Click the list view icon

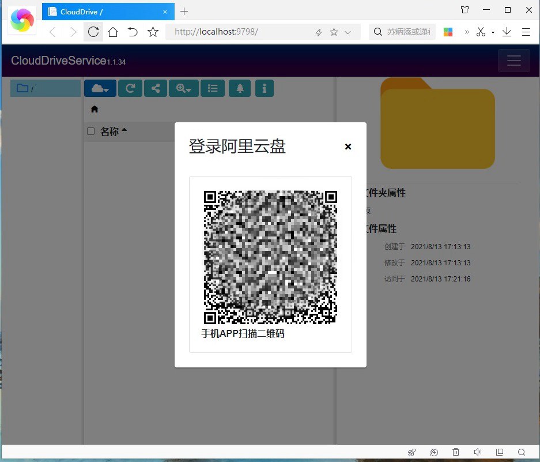pyautogui.click(x=213, y=88)
